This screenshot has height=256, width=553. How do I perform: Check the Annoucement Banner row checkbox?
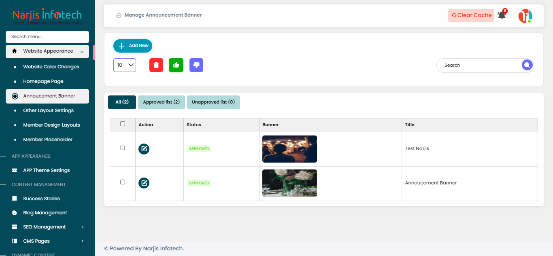[123, 182]
